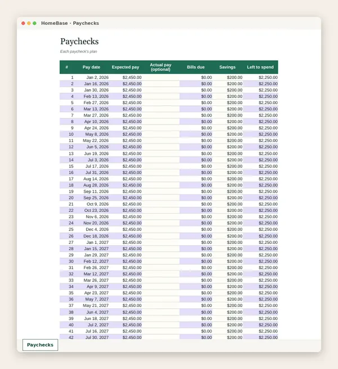Select the Jun 19, 2026 date cell
Viewport: 338px width, 369px height.
coord(92,154)
